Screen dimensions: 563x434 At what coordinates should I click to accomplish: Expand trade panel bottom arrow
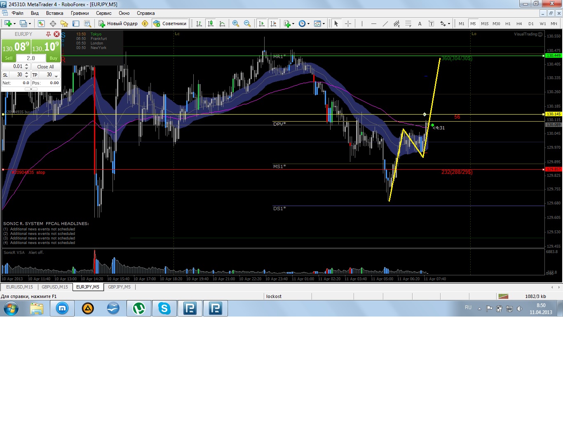pos(31,89)
